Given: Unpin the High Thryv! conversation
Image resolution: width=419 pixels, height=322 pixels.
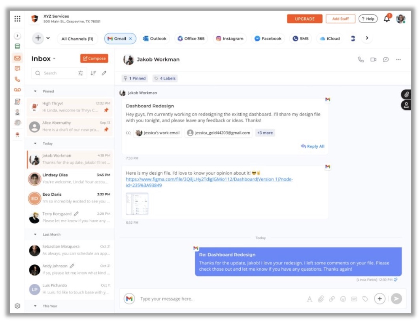Looking at the screenshot, I should pyautogui.click(x=106, y=110).
